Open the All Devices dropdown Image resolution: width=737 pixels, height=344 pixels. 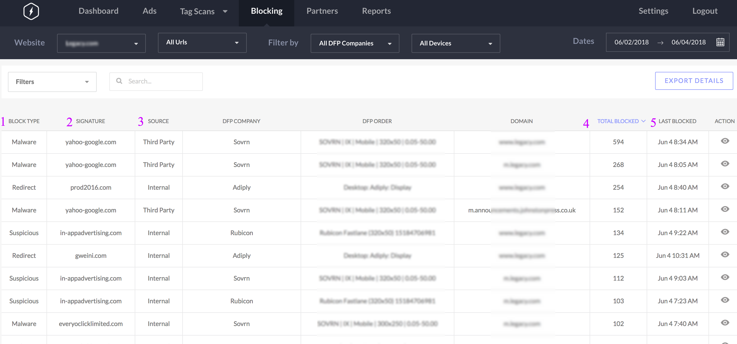(455, 43)
